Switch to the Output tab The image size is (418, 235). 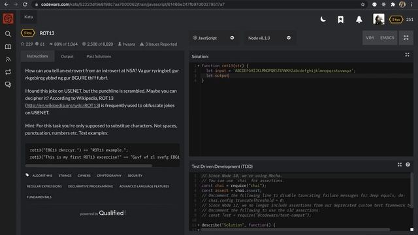67,56
